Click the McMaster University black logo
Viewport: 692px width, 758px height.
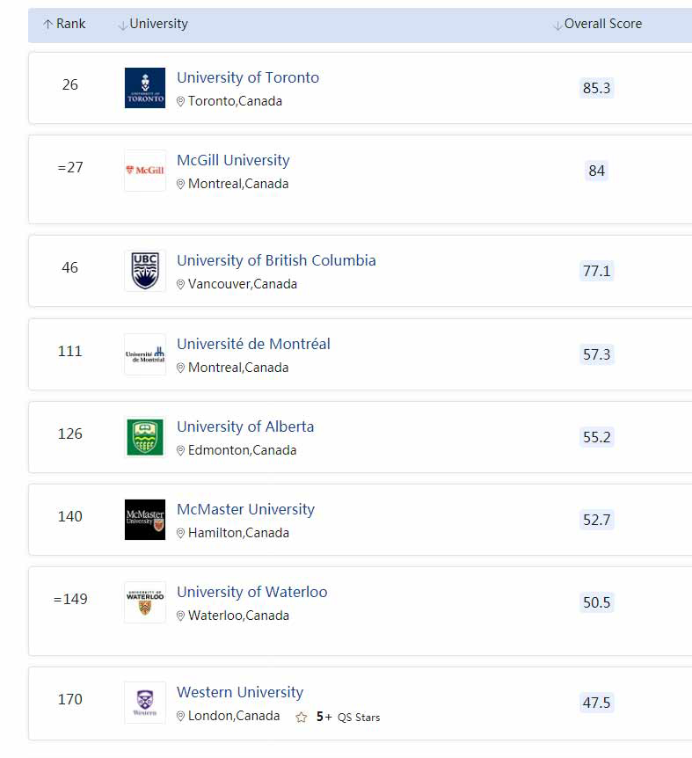pyautogui.click(x=145, y=520)
